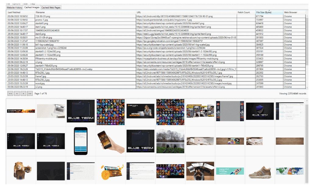Open the beige sneaker thumbnail
The height and width of the screenshot is (185, 312).
click(260, 172)
